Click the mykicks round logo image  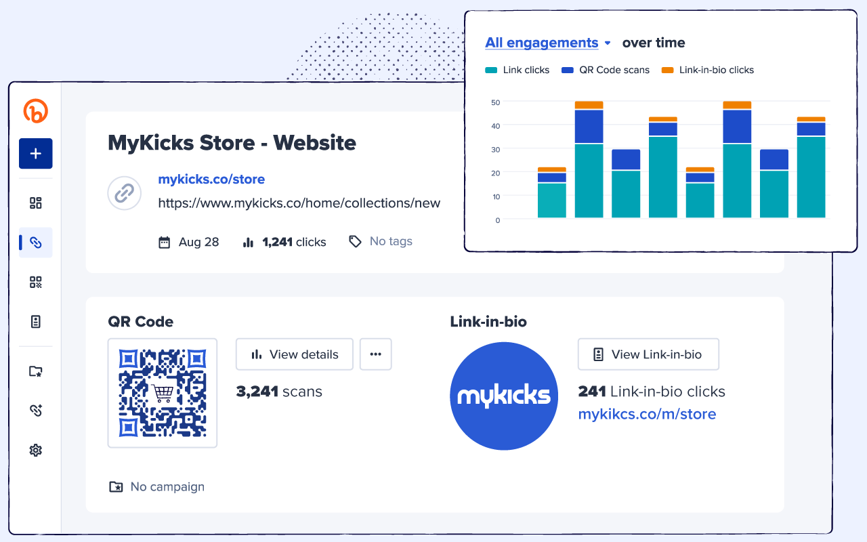point(504,396)
